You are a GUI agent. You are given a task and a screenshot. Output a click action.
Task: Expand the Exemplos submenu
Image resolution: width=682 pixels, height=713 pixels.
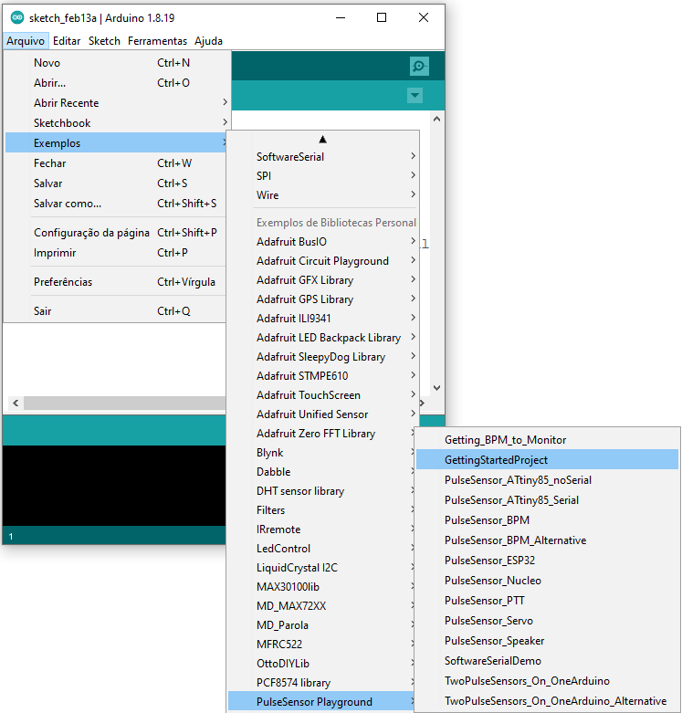point(115,142)
